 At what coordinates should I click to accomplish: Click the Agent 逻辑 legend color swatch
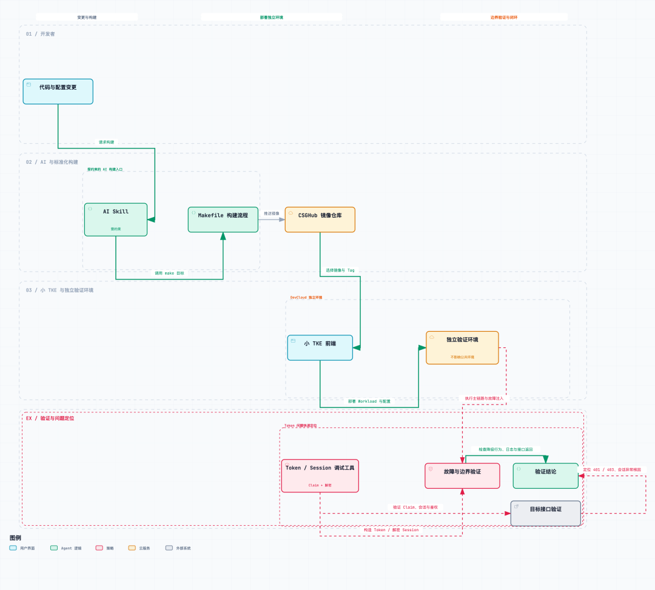click(x=54, y=548)
